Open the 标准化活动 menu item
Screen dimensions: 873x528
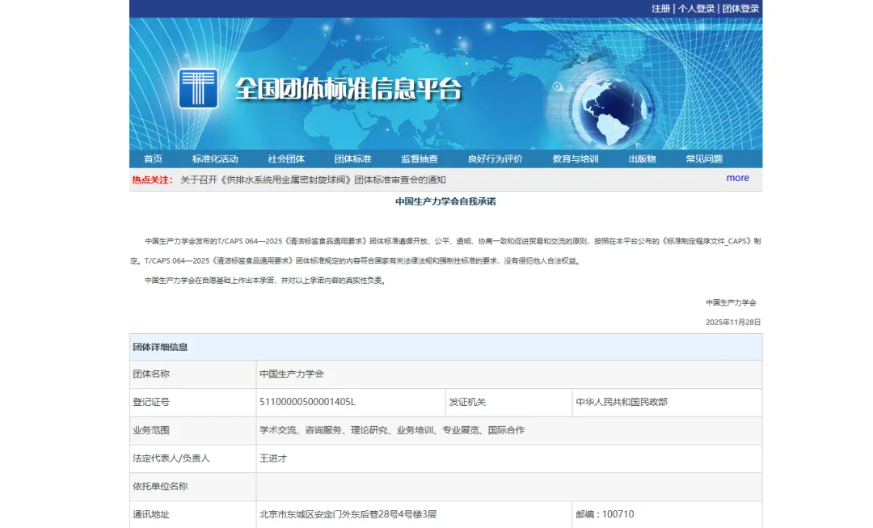(x=215, y=159)
